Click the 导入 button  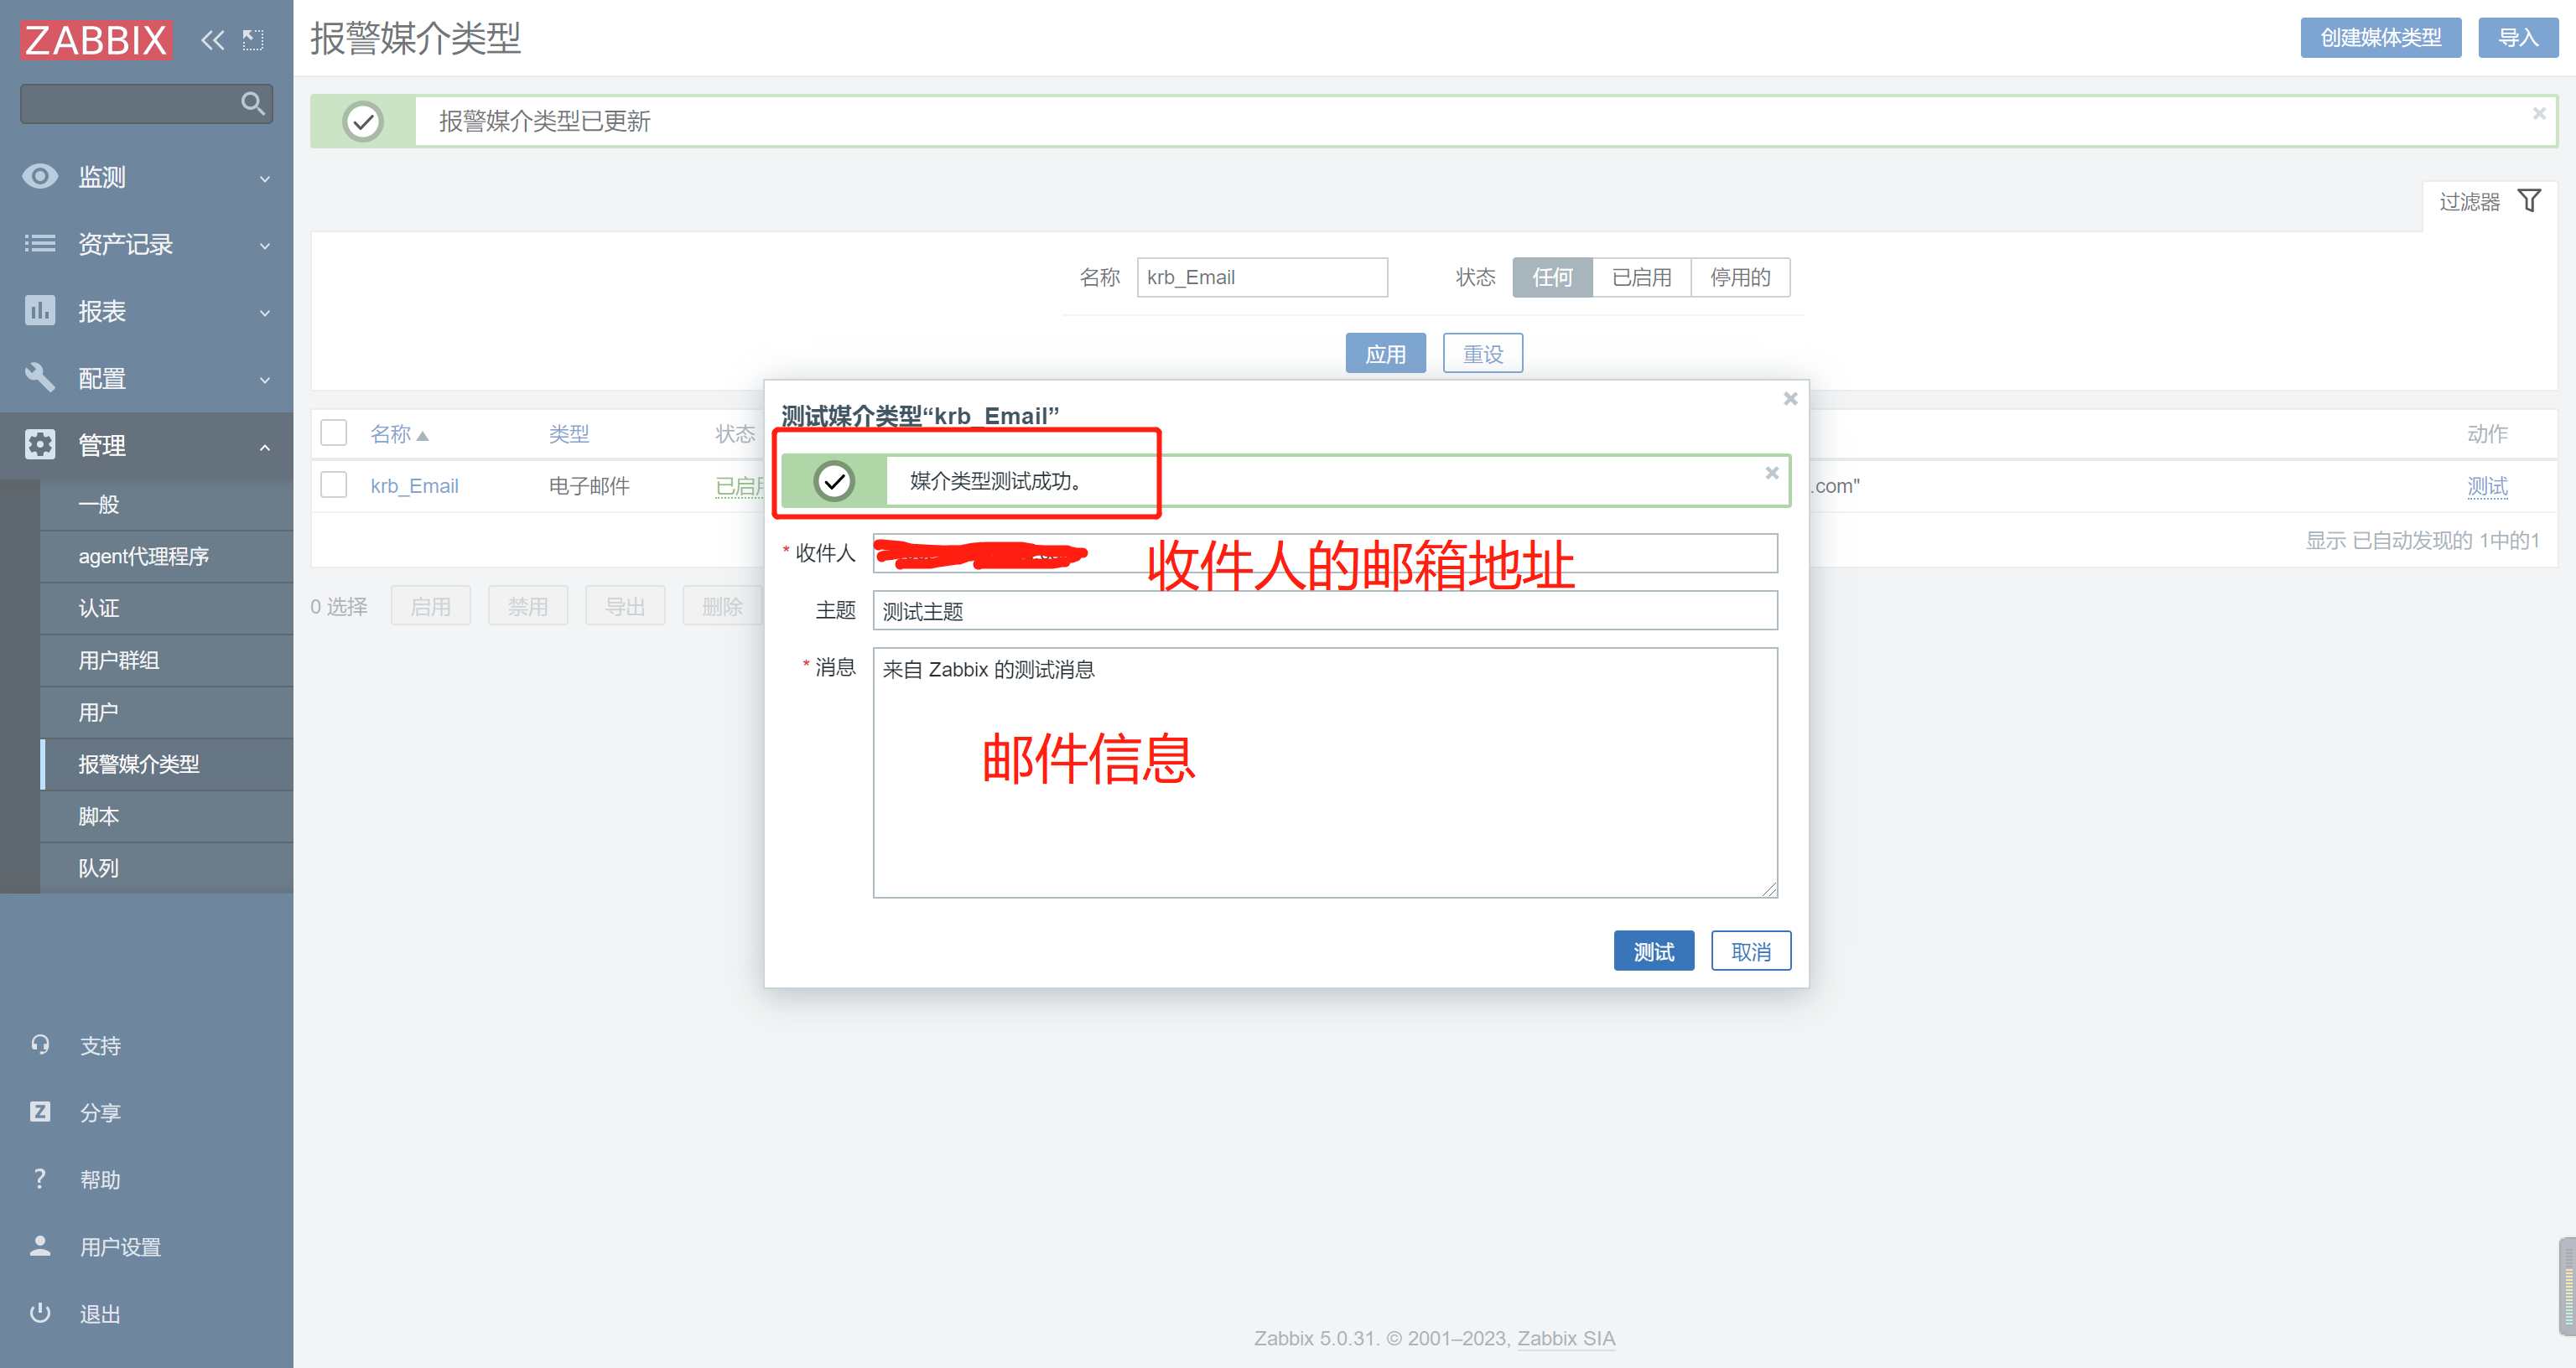[2519, 38]
